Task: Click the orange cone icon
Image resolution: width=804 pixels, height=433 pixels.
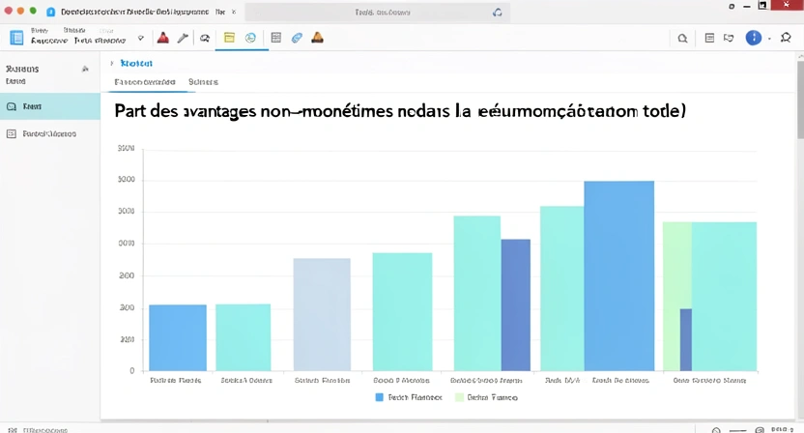Action: pyautogui.click(x=317, y=38)
